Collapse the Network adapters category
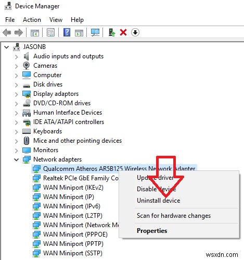 pyautogui.click(x=17, y=159)
